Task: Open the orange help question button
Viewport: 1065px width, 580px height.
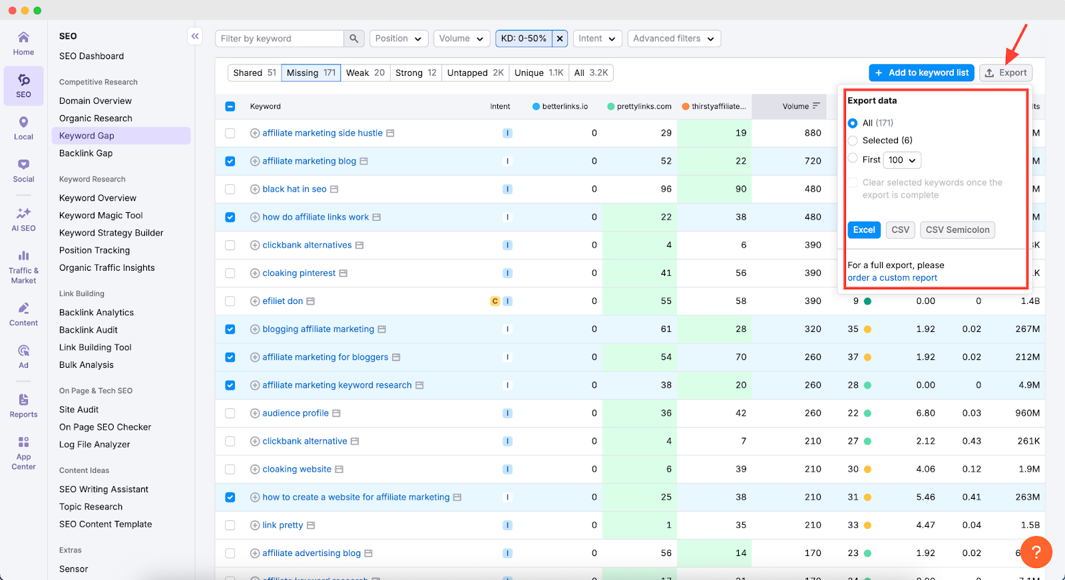Action: pyautogui.click(x=1036, y=552)
